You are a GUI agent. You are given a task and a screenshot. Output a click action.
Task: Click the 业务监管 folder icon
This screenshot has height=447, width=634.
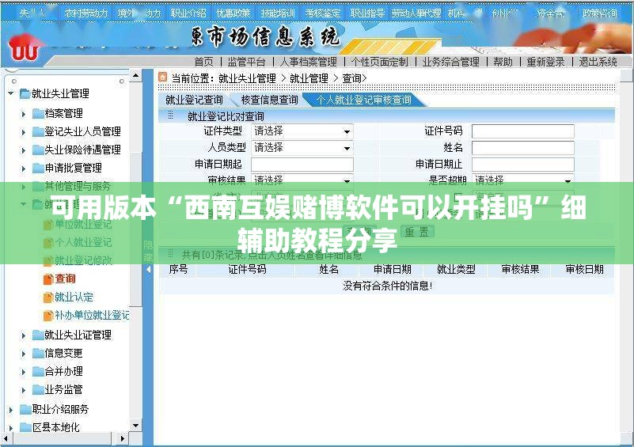[x=38, y=390]
